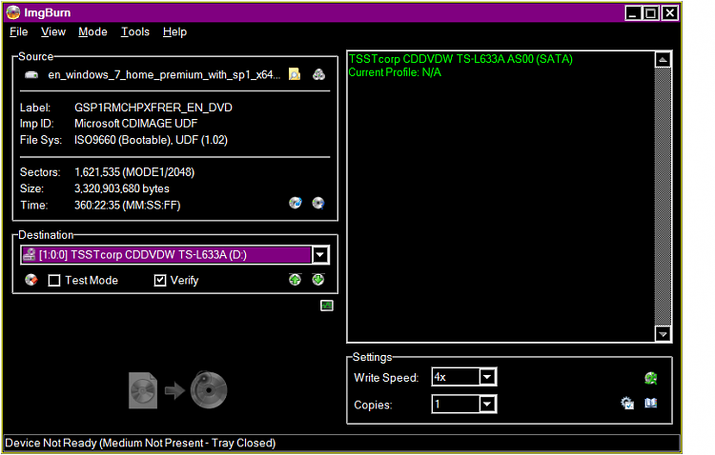Click the Copies value field showing 1

[456, 404]
